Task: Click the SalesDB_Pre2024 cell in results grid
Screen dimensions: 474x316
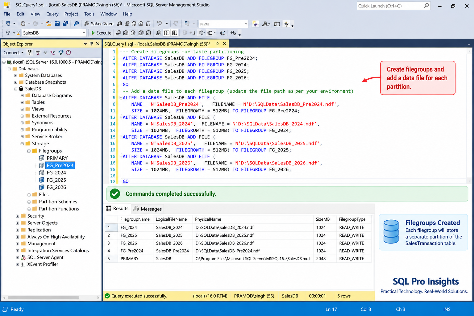Action: click(173, 251)
